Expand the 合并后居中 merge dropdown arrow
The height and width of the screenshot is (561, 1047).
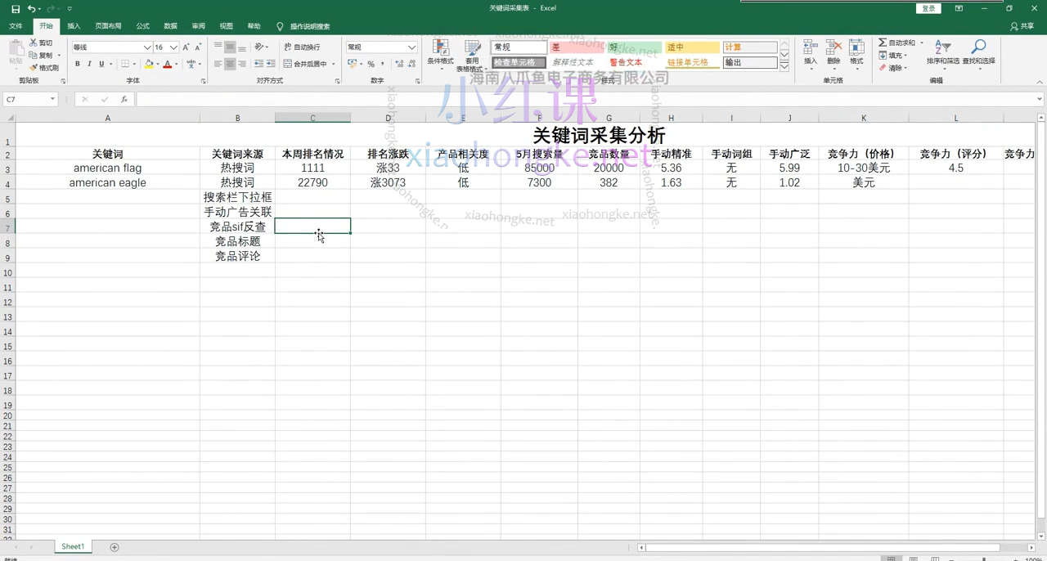tap(331, 63)
